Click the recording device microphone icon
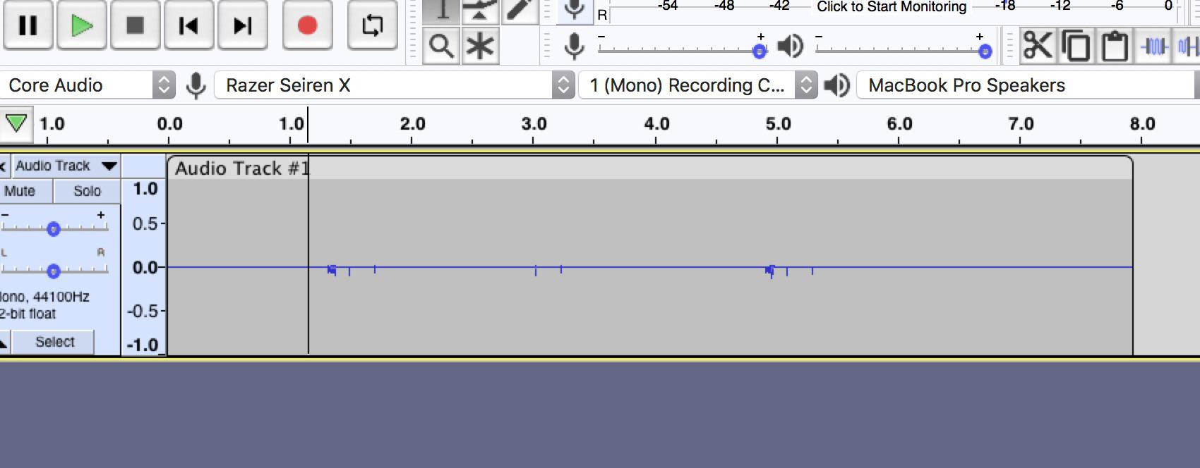Screen dimensions: 1200x468 coord(196,85)
